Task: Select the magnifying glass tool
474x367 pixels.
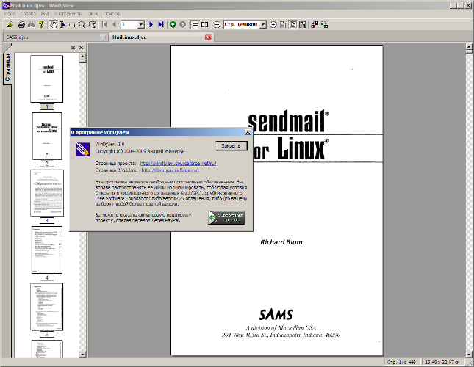Action: pos(82,25)
